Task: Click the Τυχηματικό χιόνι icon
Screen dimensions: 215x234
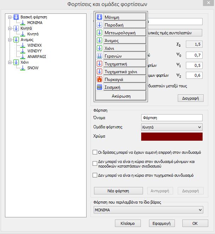Action: (99, 71)
